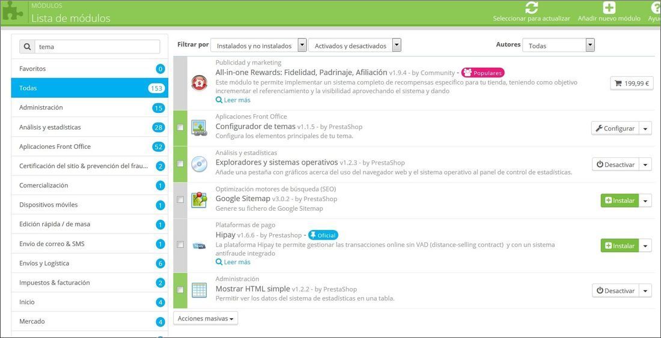Open the Inicio category
This screenshot has height=338, width=661.
(x=90, y=302)
